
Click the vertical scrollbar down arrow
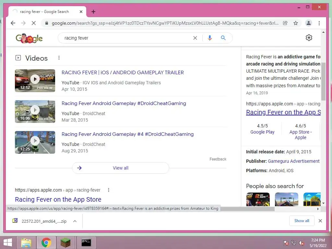323,203
